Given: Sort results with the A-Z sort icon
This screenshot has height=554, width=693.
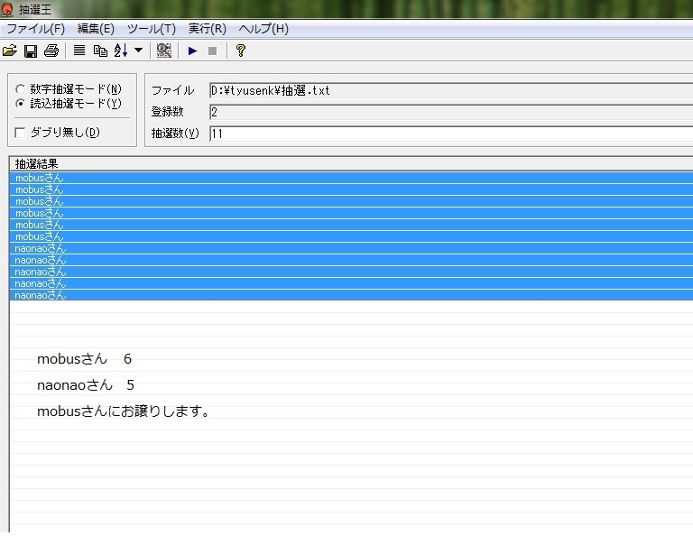Looking at the screenshot, I should click(x=121, y=51).
